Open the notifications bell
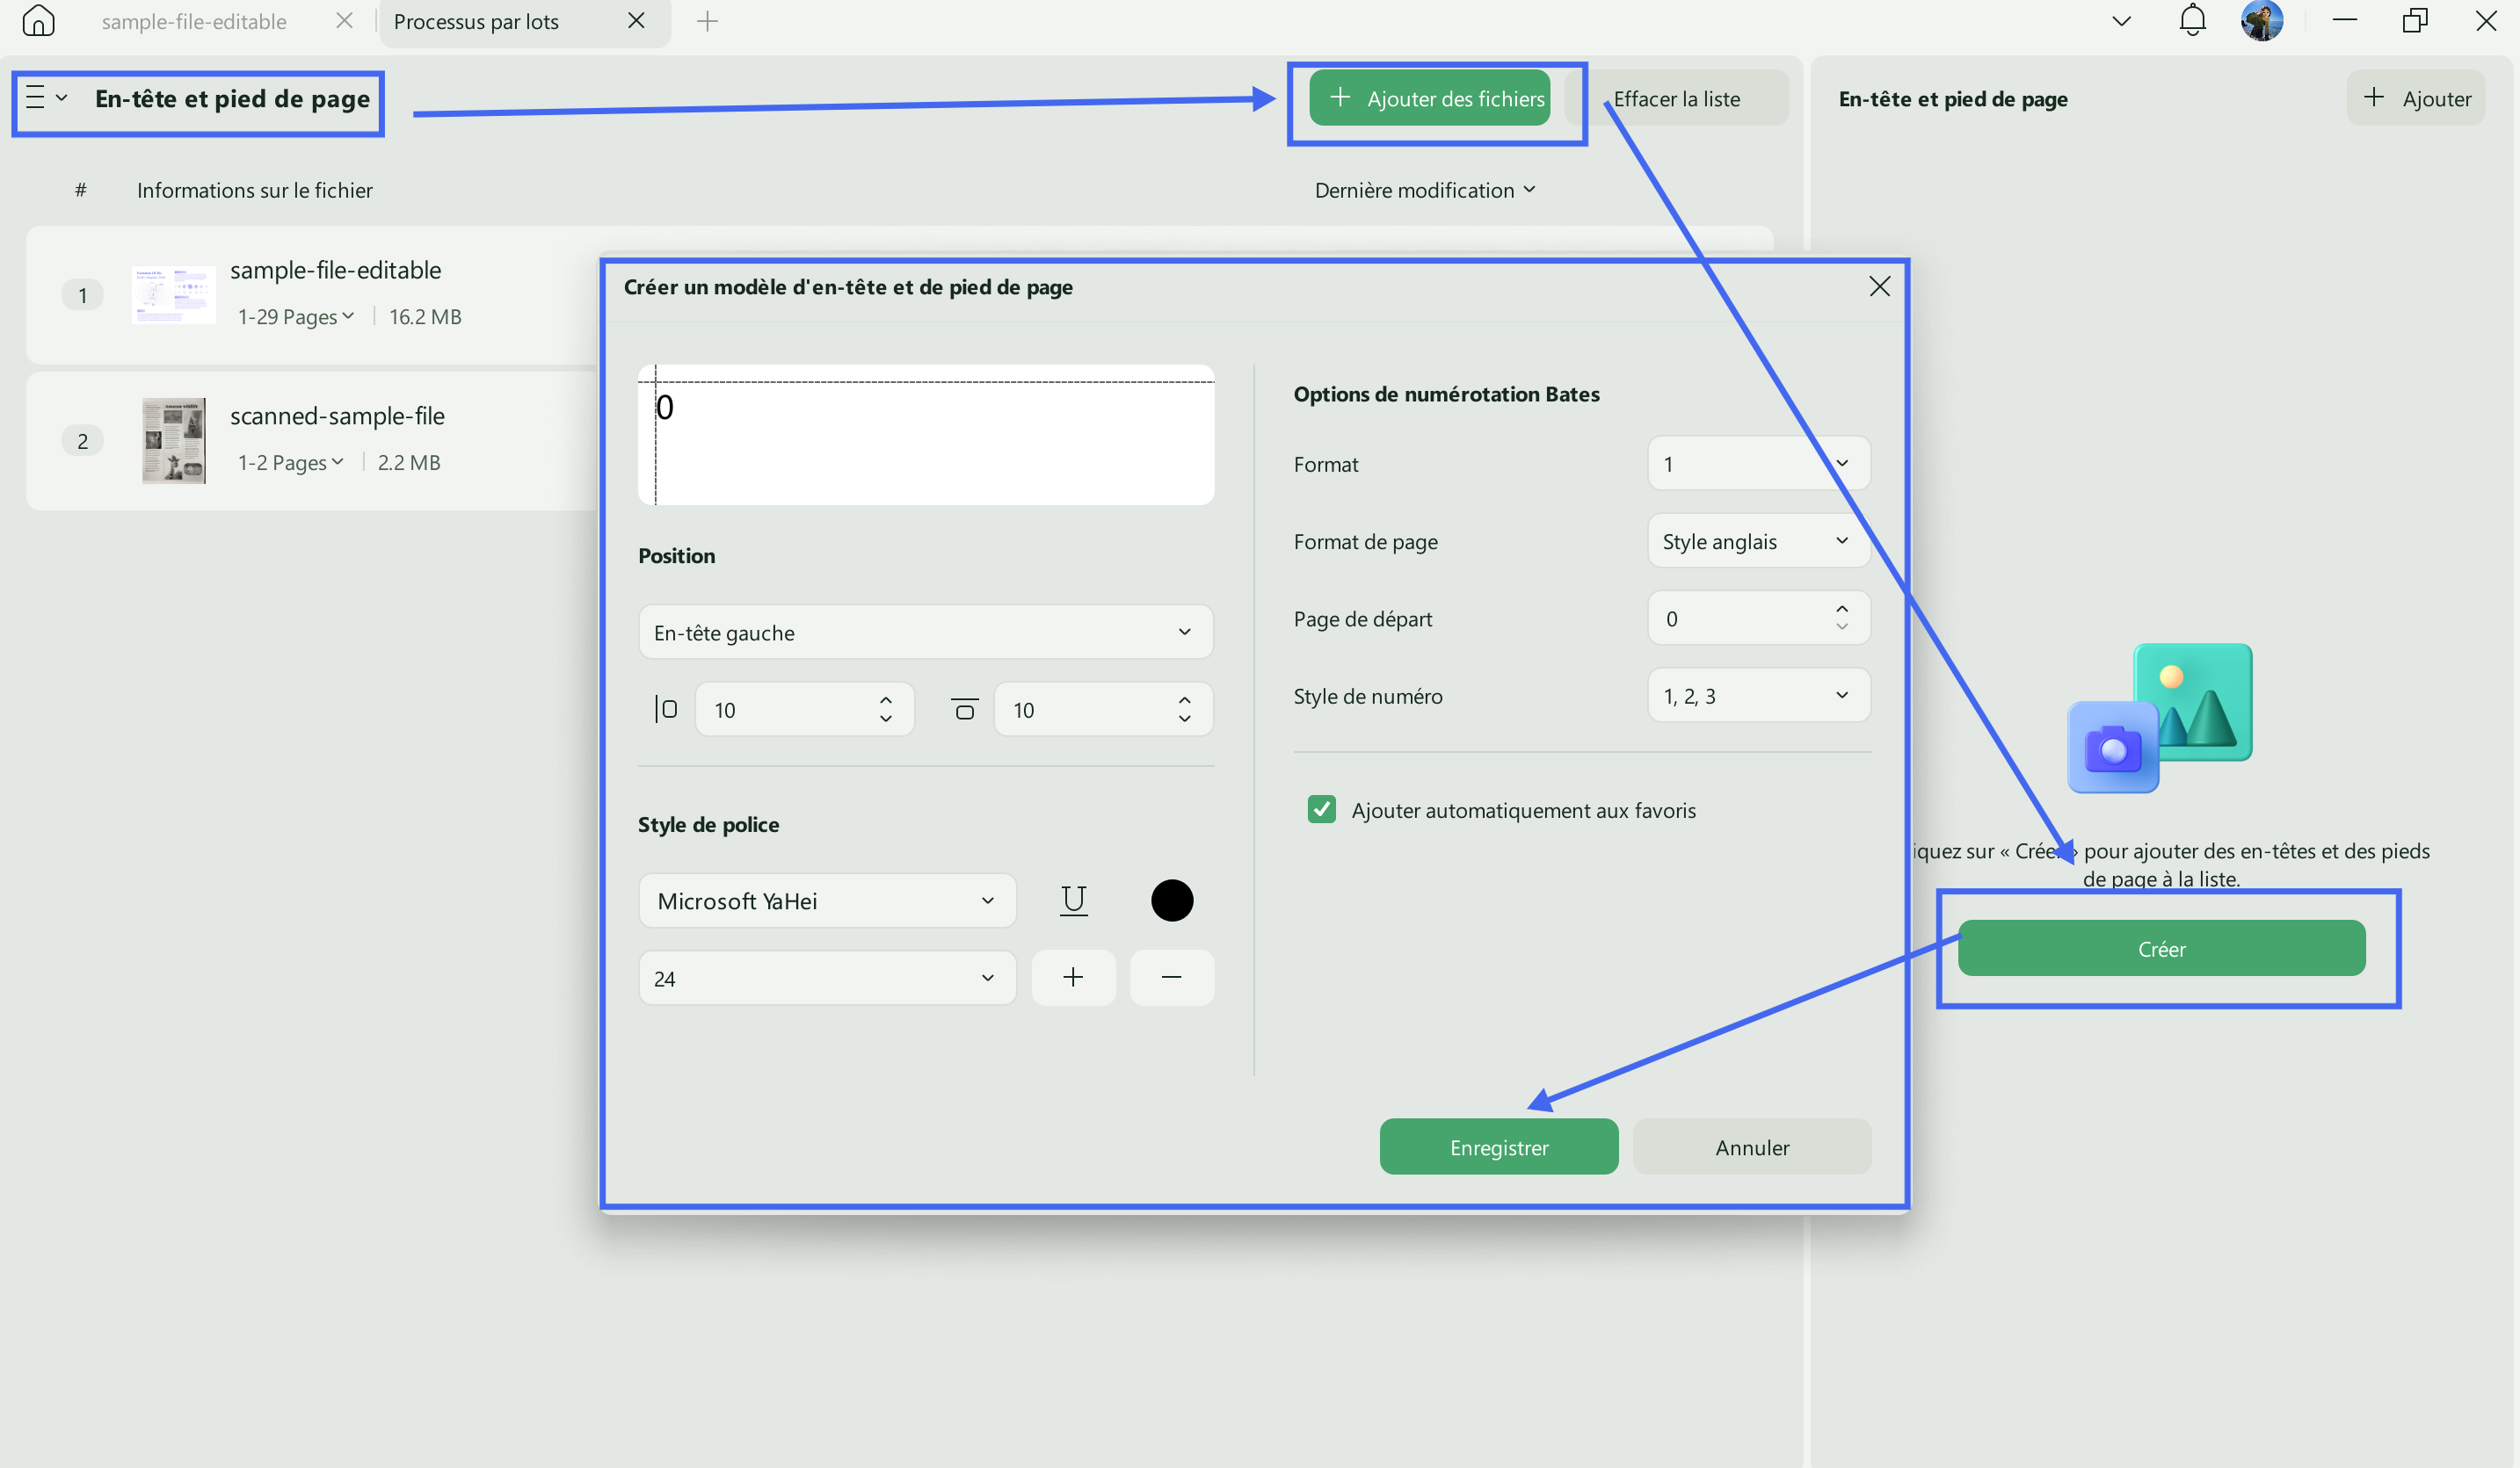This screenshot has width=2520, height=1468. (2192, 21)
